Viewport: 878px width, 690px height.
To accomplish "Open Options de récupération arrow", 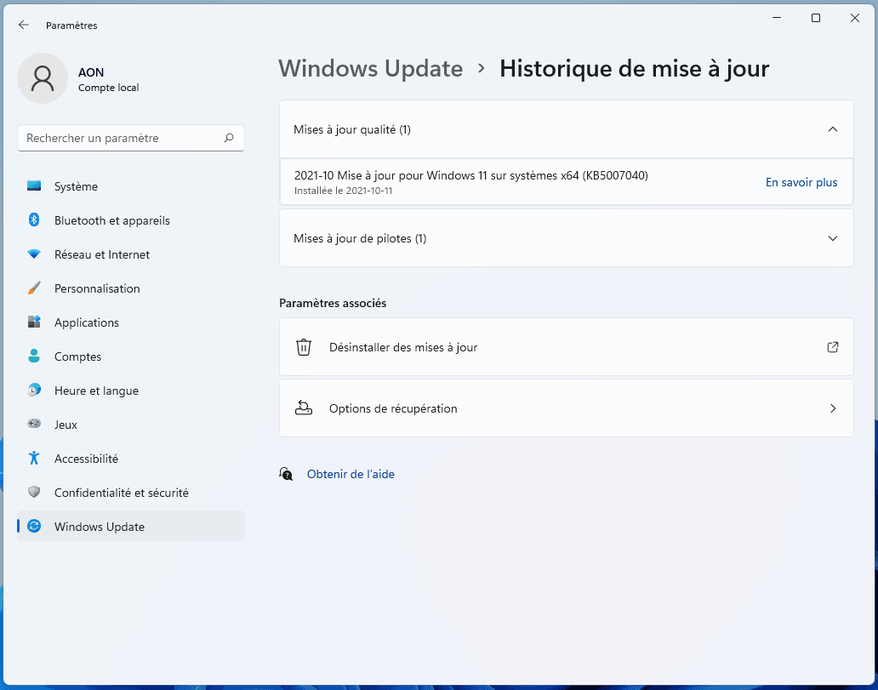I will click(x=833, y=408).
